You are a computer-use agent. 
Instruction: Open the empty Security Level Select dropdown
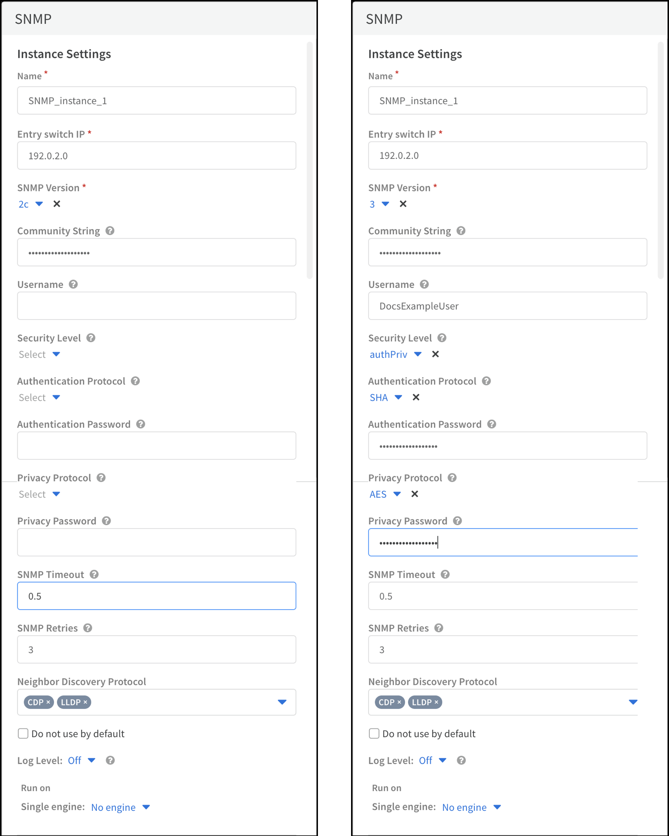pyautogui.click(x=56, y=354)
